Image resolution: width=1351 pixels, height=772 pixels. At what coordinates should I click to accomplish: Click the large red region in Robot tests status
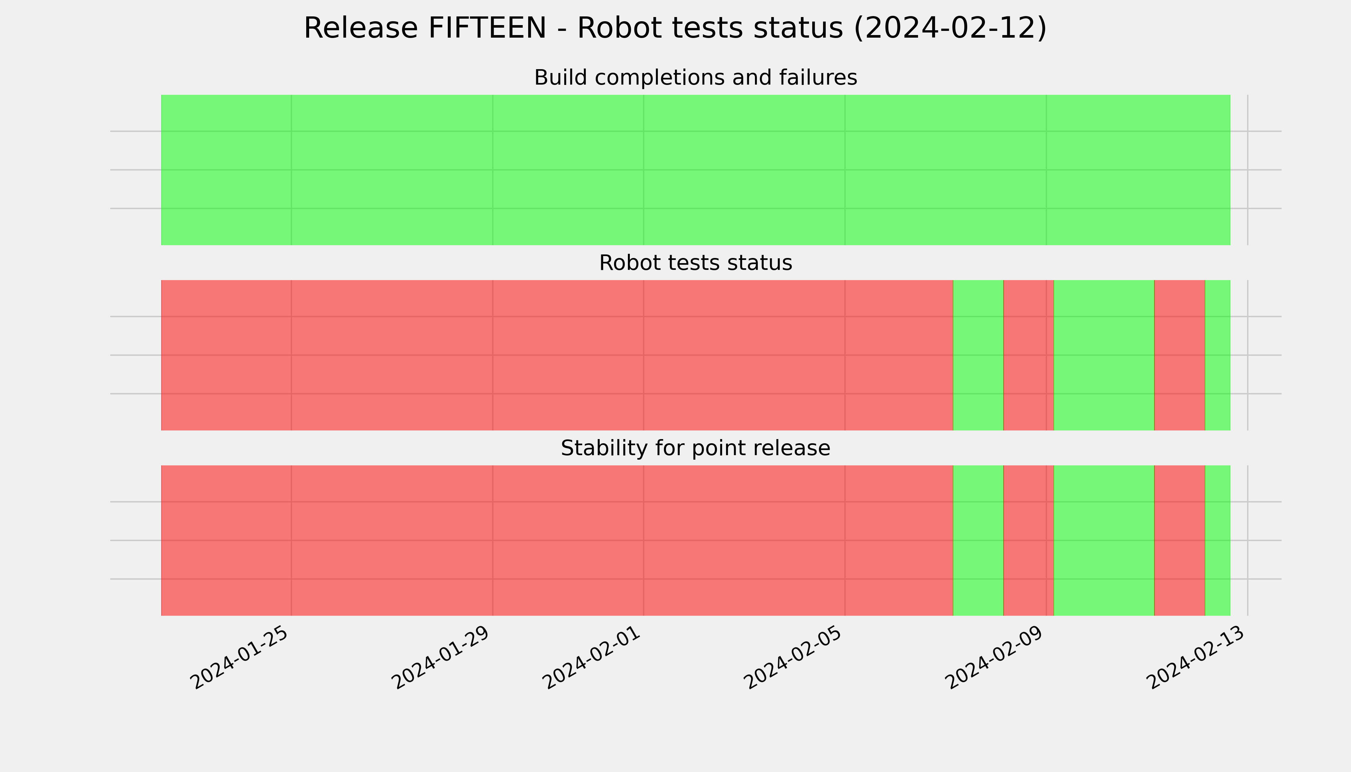coord(557,355)
